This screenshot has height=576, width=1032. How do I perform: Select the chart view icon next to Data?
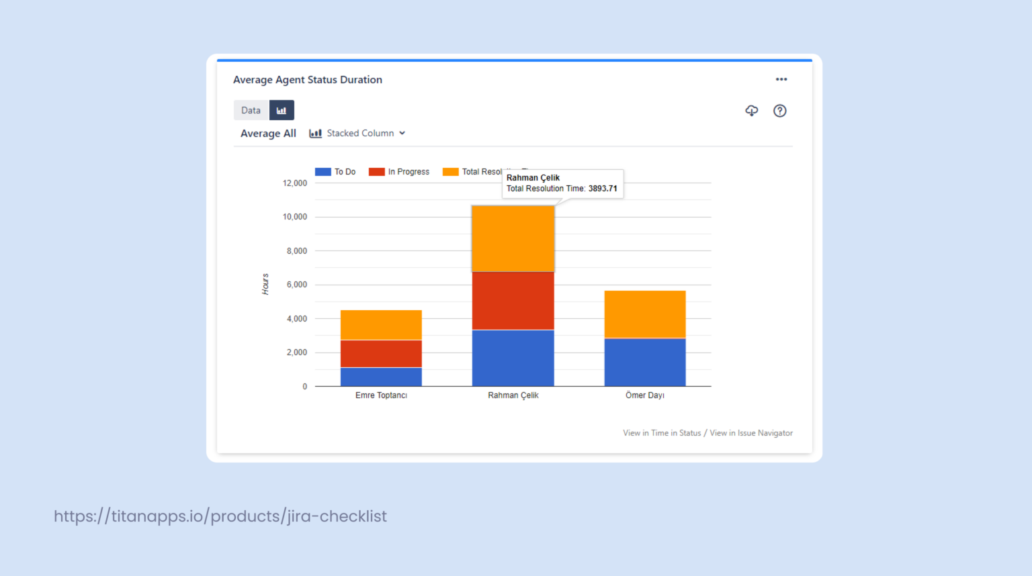(x=282, y=109)
